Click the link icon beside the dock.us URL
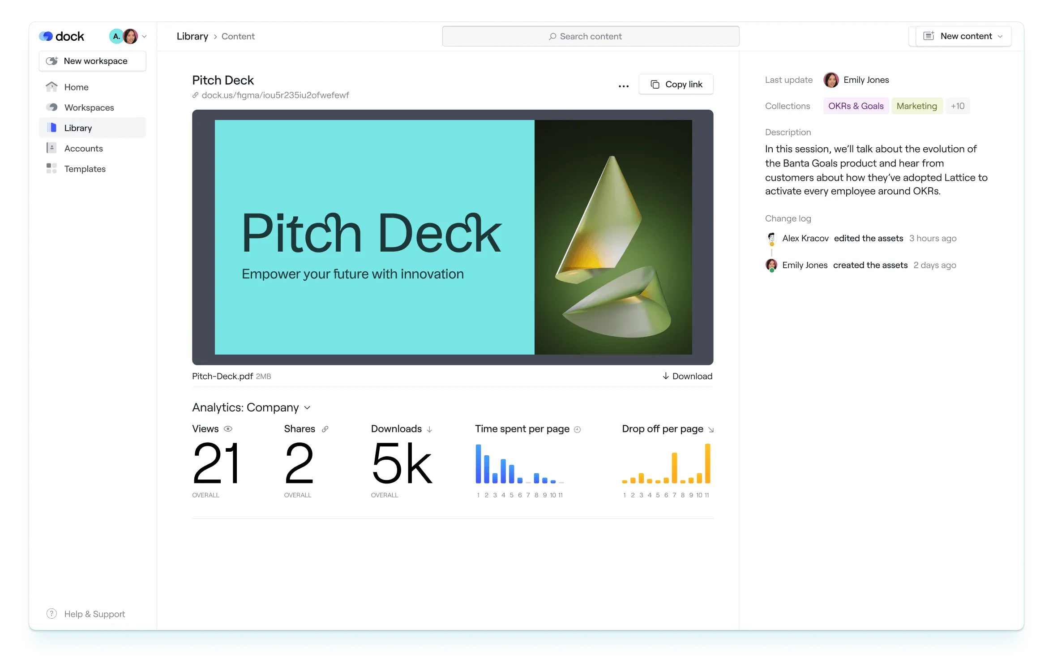The width and height of the screenshot is (1053, 659). click(x=196, y=95)
